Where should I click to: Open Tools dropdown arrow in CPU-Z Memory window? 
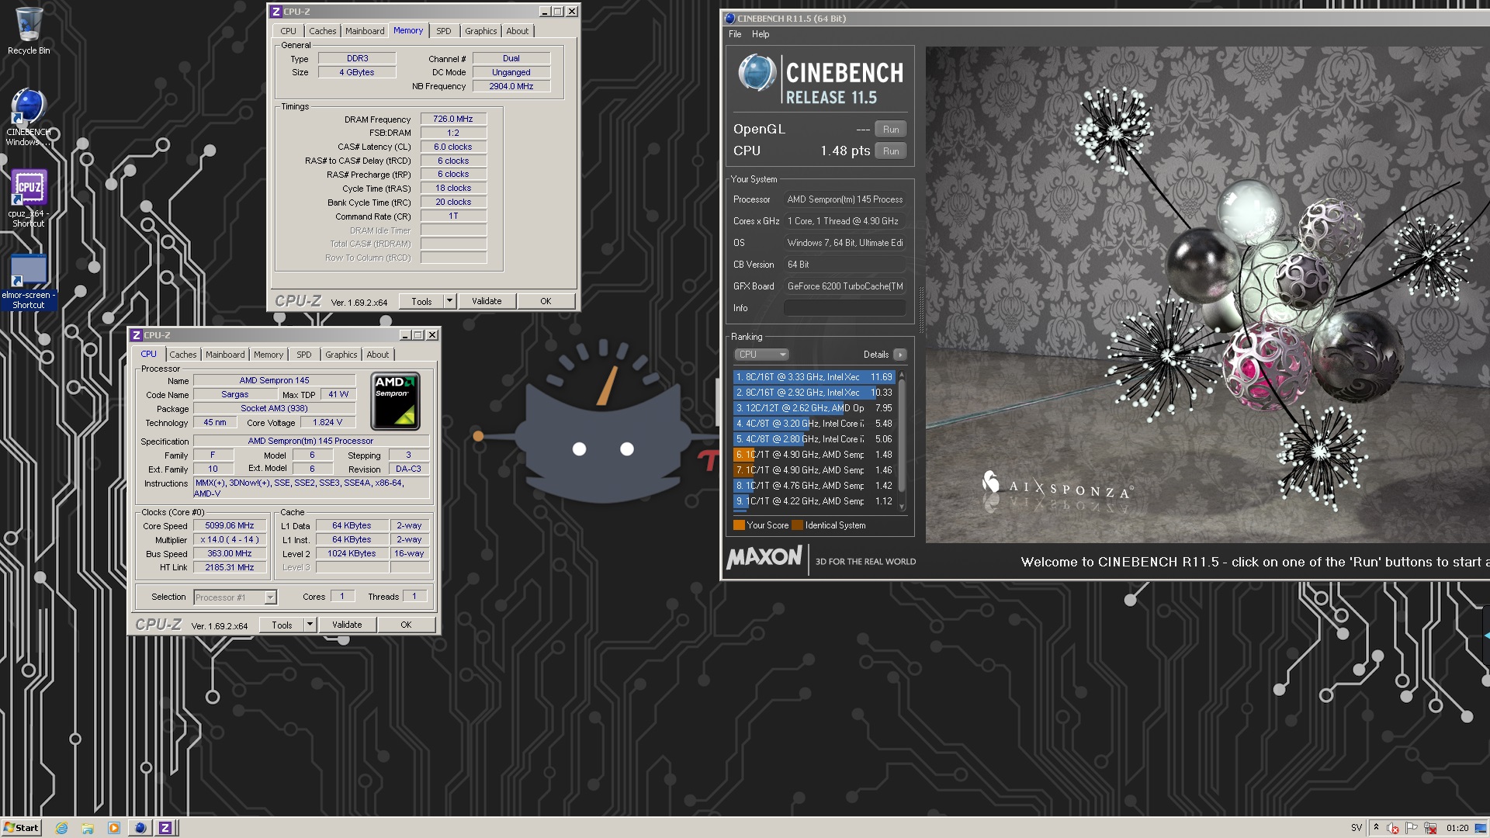pos(449,301)
